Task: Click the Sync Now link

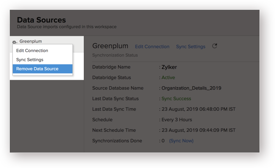Action: [181, 141]
